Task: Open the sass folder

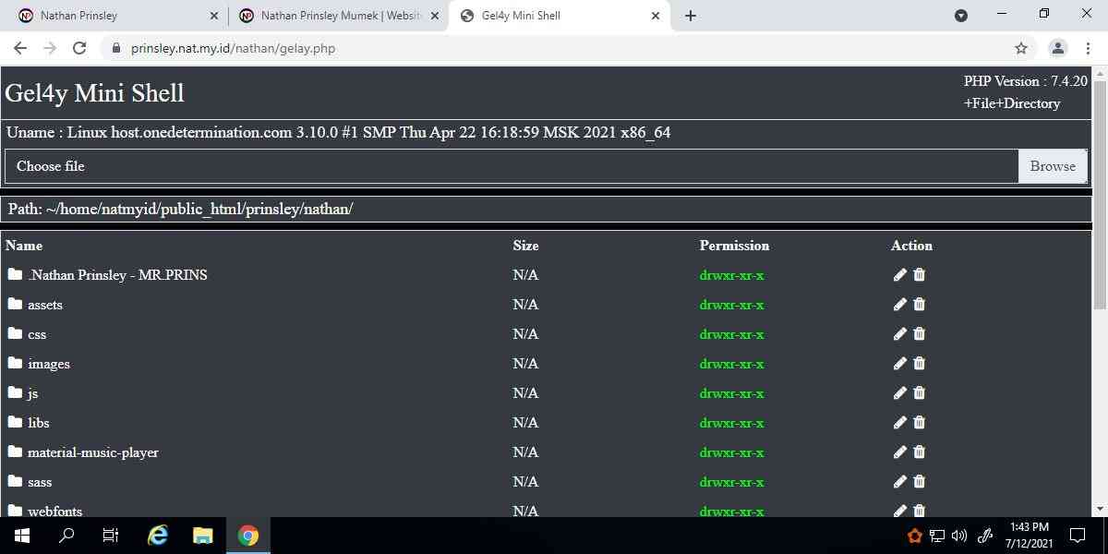Action: pos(40,482)
